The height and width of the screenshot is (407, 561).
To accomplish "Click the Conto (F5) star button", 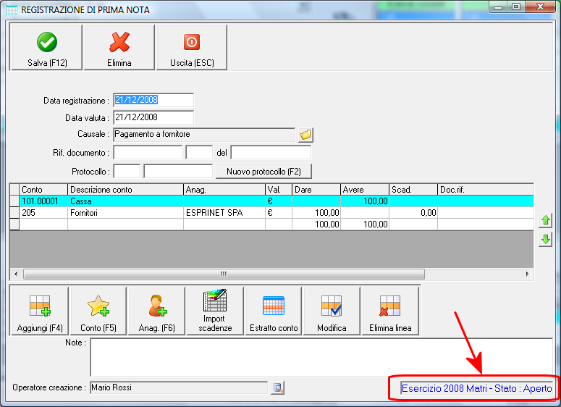I will pos(98,311).
